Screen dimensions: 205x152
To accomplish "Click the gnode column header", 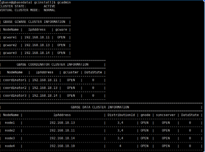I will coord(145,115).
